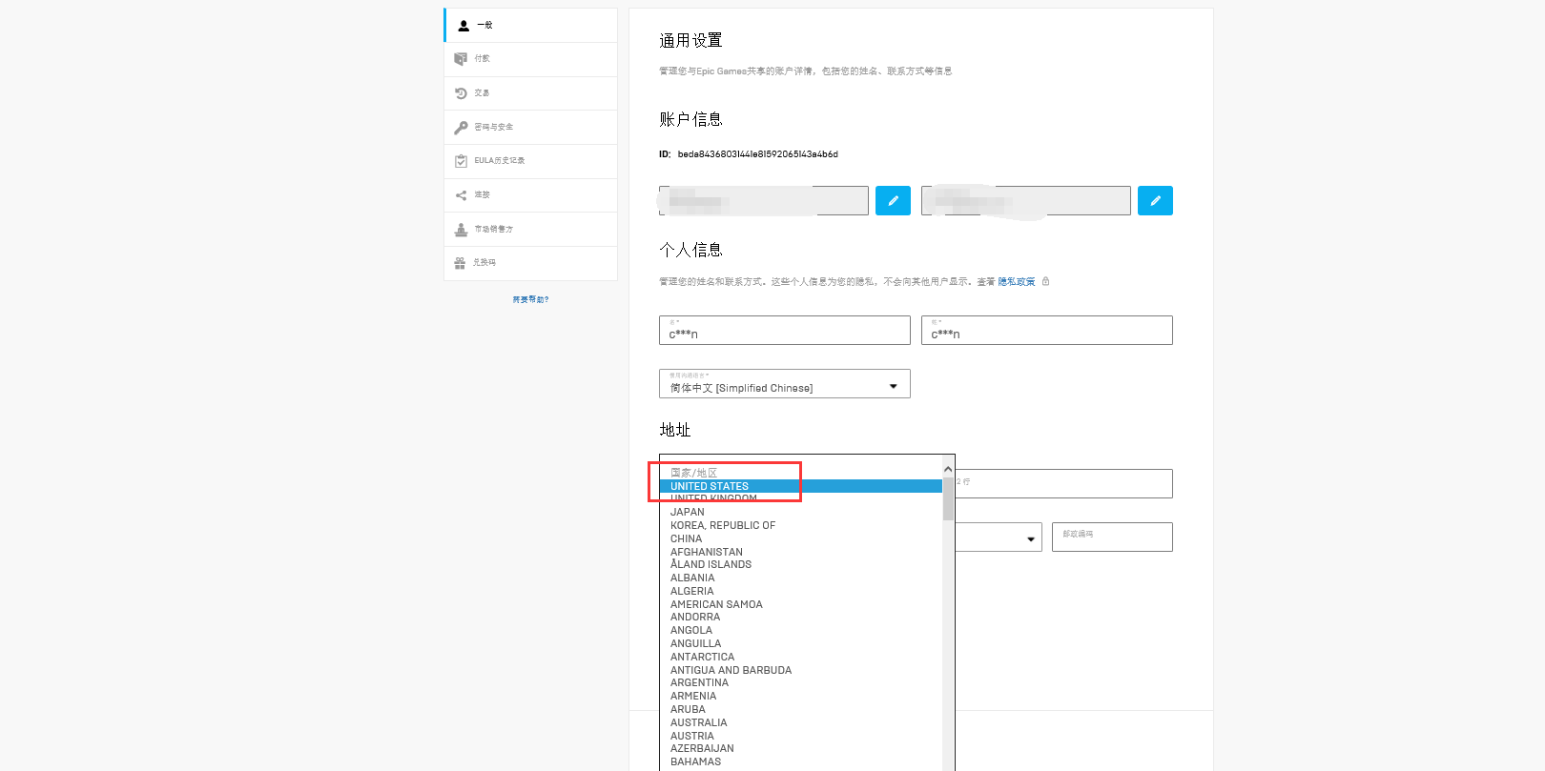Open 兑换码 redeem code via gift icon
This screenshot has height=771, width=1545.
(x=461, y=263)
